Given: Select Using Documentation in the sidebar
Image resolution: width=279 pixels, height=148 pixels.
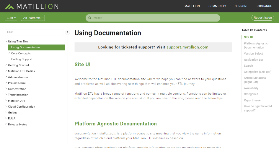Looking at the screenshot, I should (37, 47).
